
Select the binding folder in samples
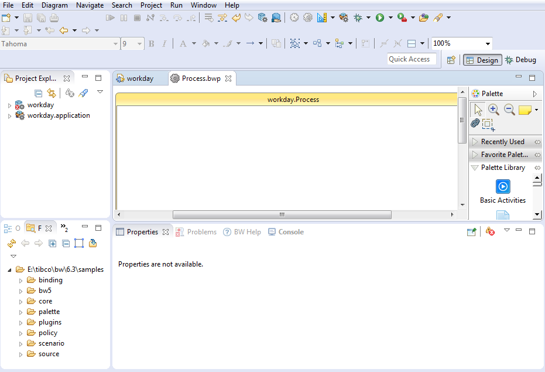(50, 280)
